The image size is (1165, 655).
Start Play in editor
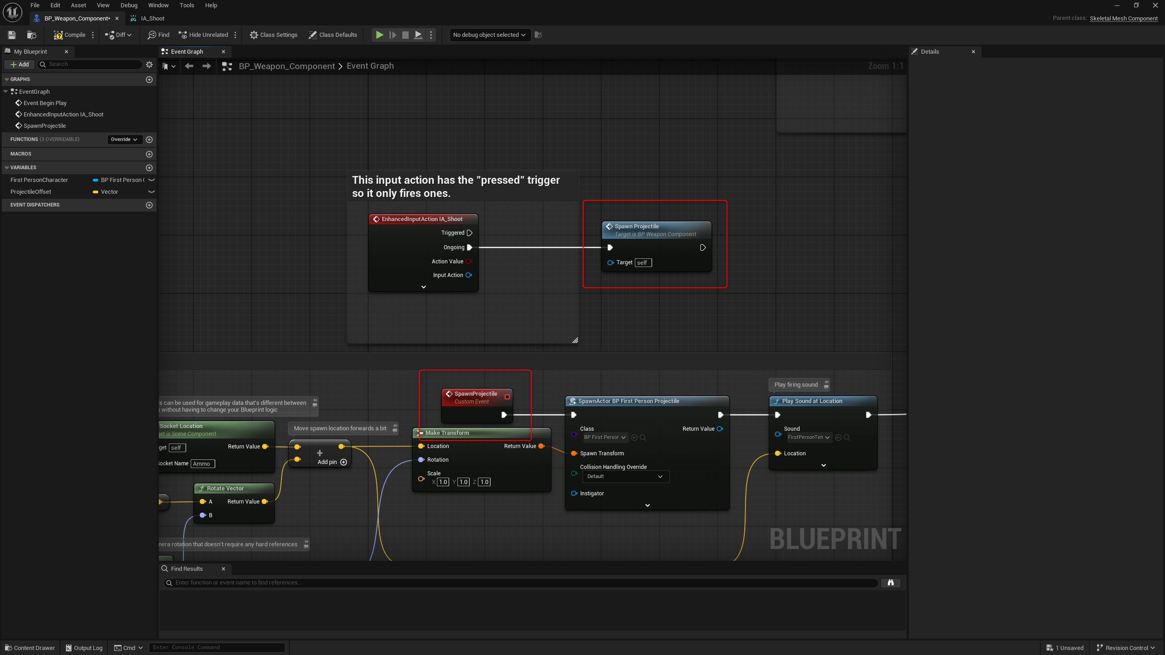pos(379,35)
